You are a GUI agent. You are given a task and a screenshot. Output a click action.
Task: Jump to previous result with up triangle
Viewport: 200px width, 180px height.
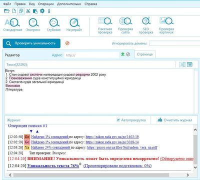(37, 131)
